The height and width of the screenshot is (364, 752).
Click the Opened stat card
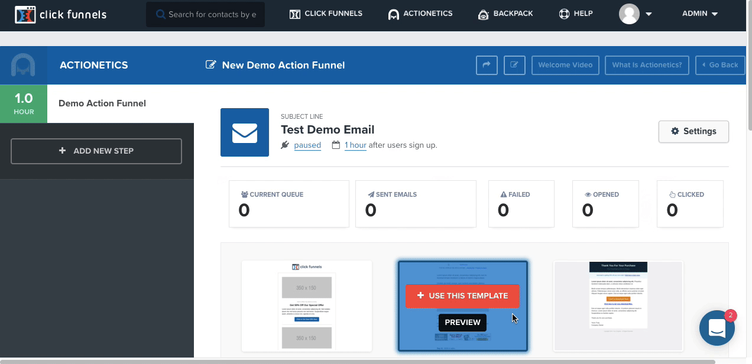(606, 204)
